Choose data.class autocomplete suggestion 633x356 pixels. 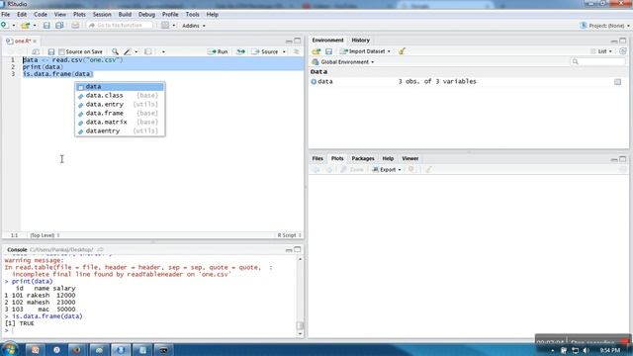click(x=120, y=95)
